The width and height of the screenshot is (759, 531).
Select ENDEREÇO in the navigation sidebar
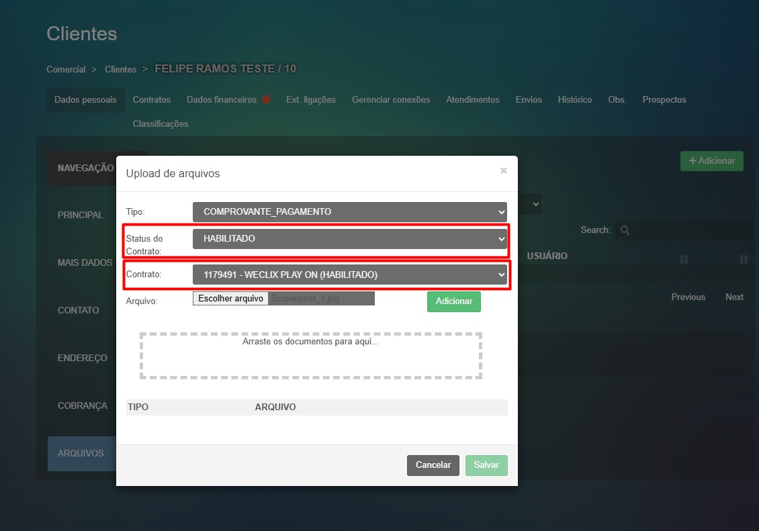pyautogui.click(x=82, y=358)
